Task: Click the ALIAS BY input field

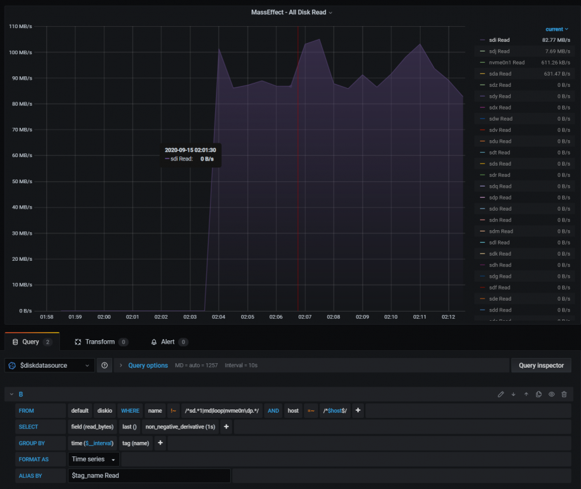Action: click(149, 476)
